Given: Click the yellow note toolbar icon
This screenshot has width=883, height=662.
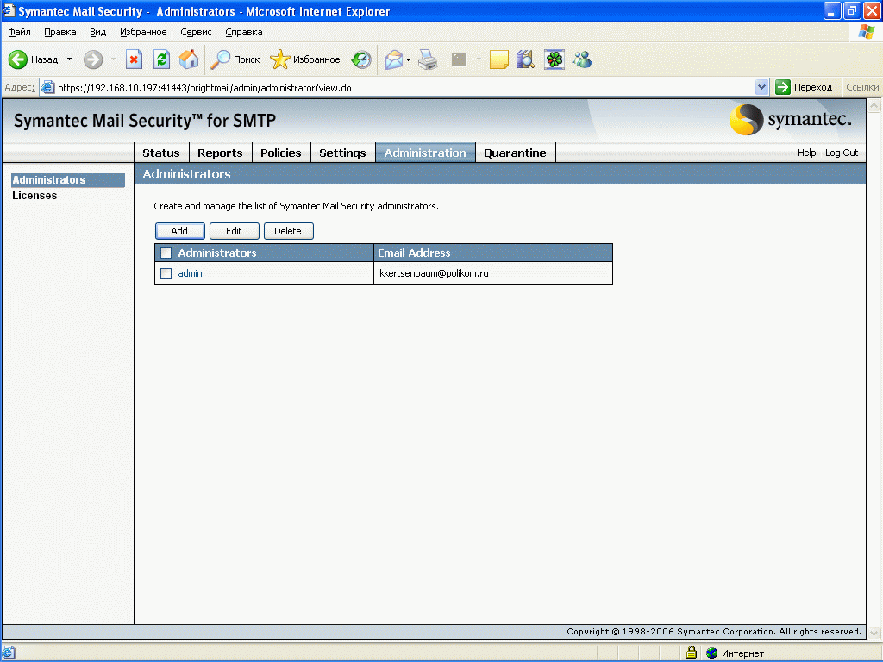Looking at the screenshot, I should tap(499, 59).
